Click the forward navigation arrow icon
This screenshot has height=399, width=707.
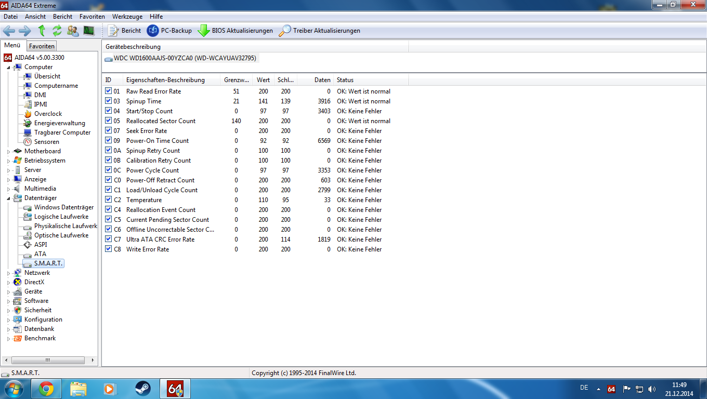(x=24, y=31)
